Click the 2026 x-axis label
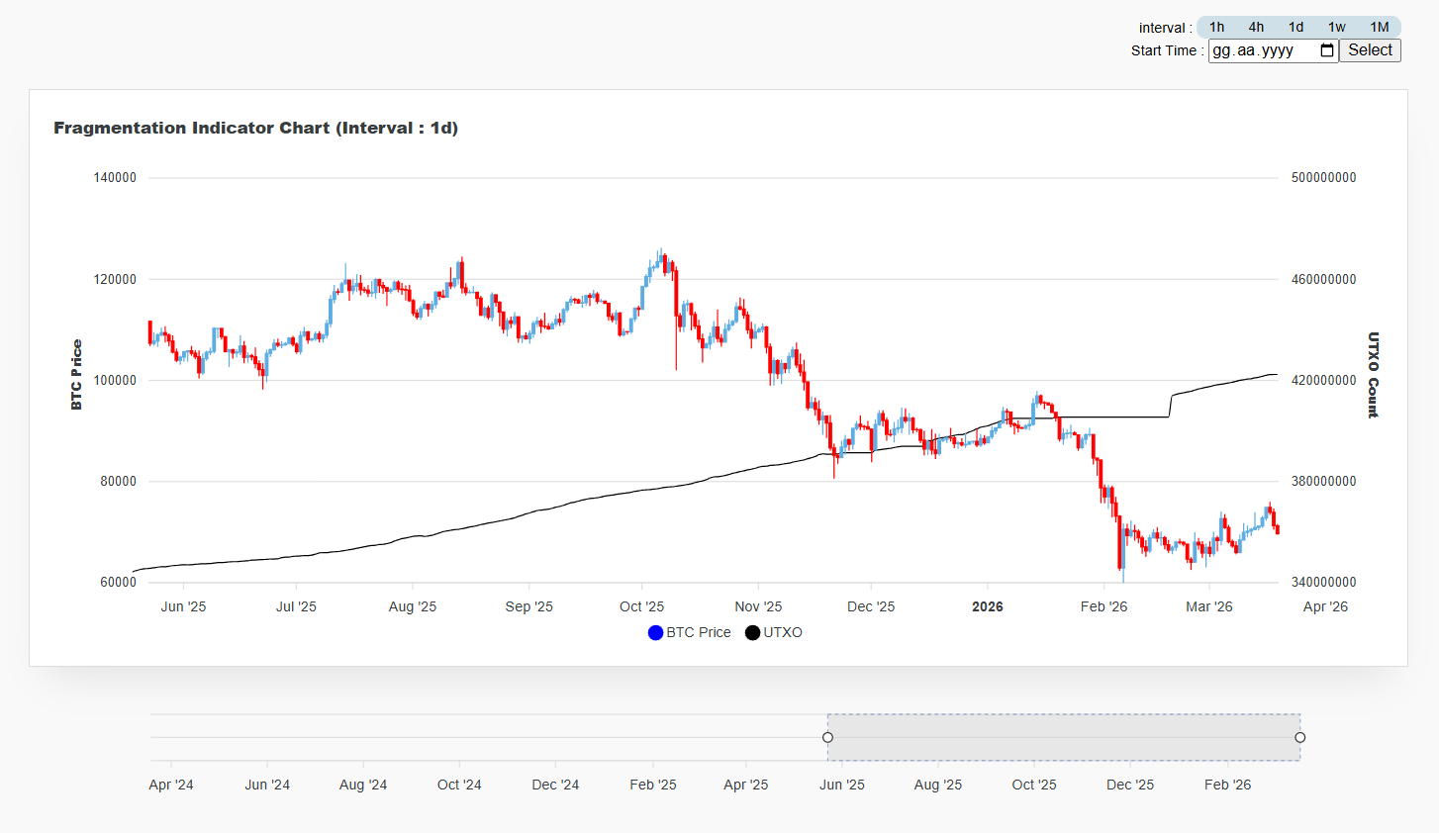The height and width of the screenshot is (833, 1439). point(988,607)
